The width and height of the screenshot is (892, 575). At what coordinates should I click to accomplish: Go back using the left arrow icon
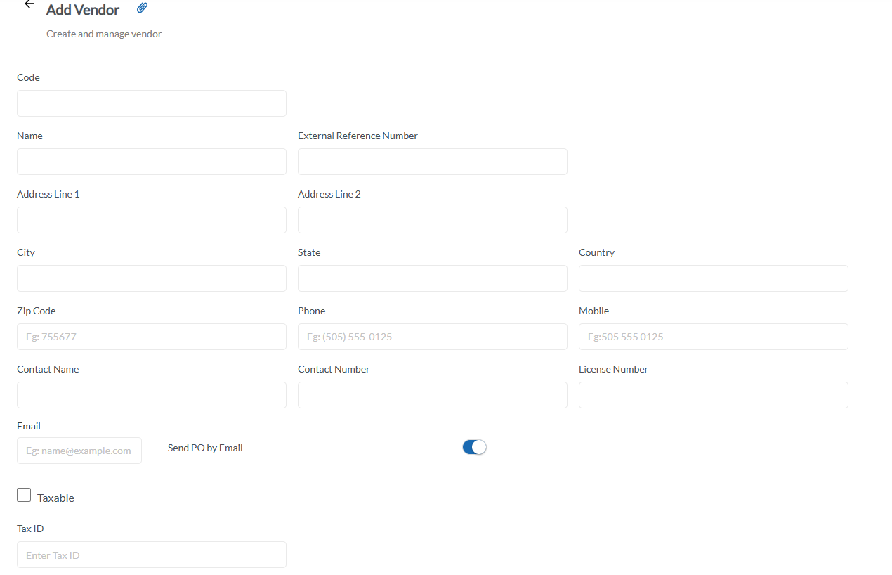point(29,4)
